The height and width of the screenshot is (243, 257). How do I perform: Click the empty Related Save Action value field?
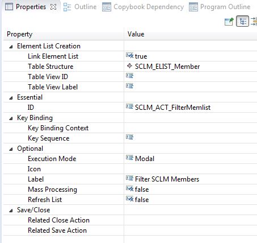coord(191,230)
